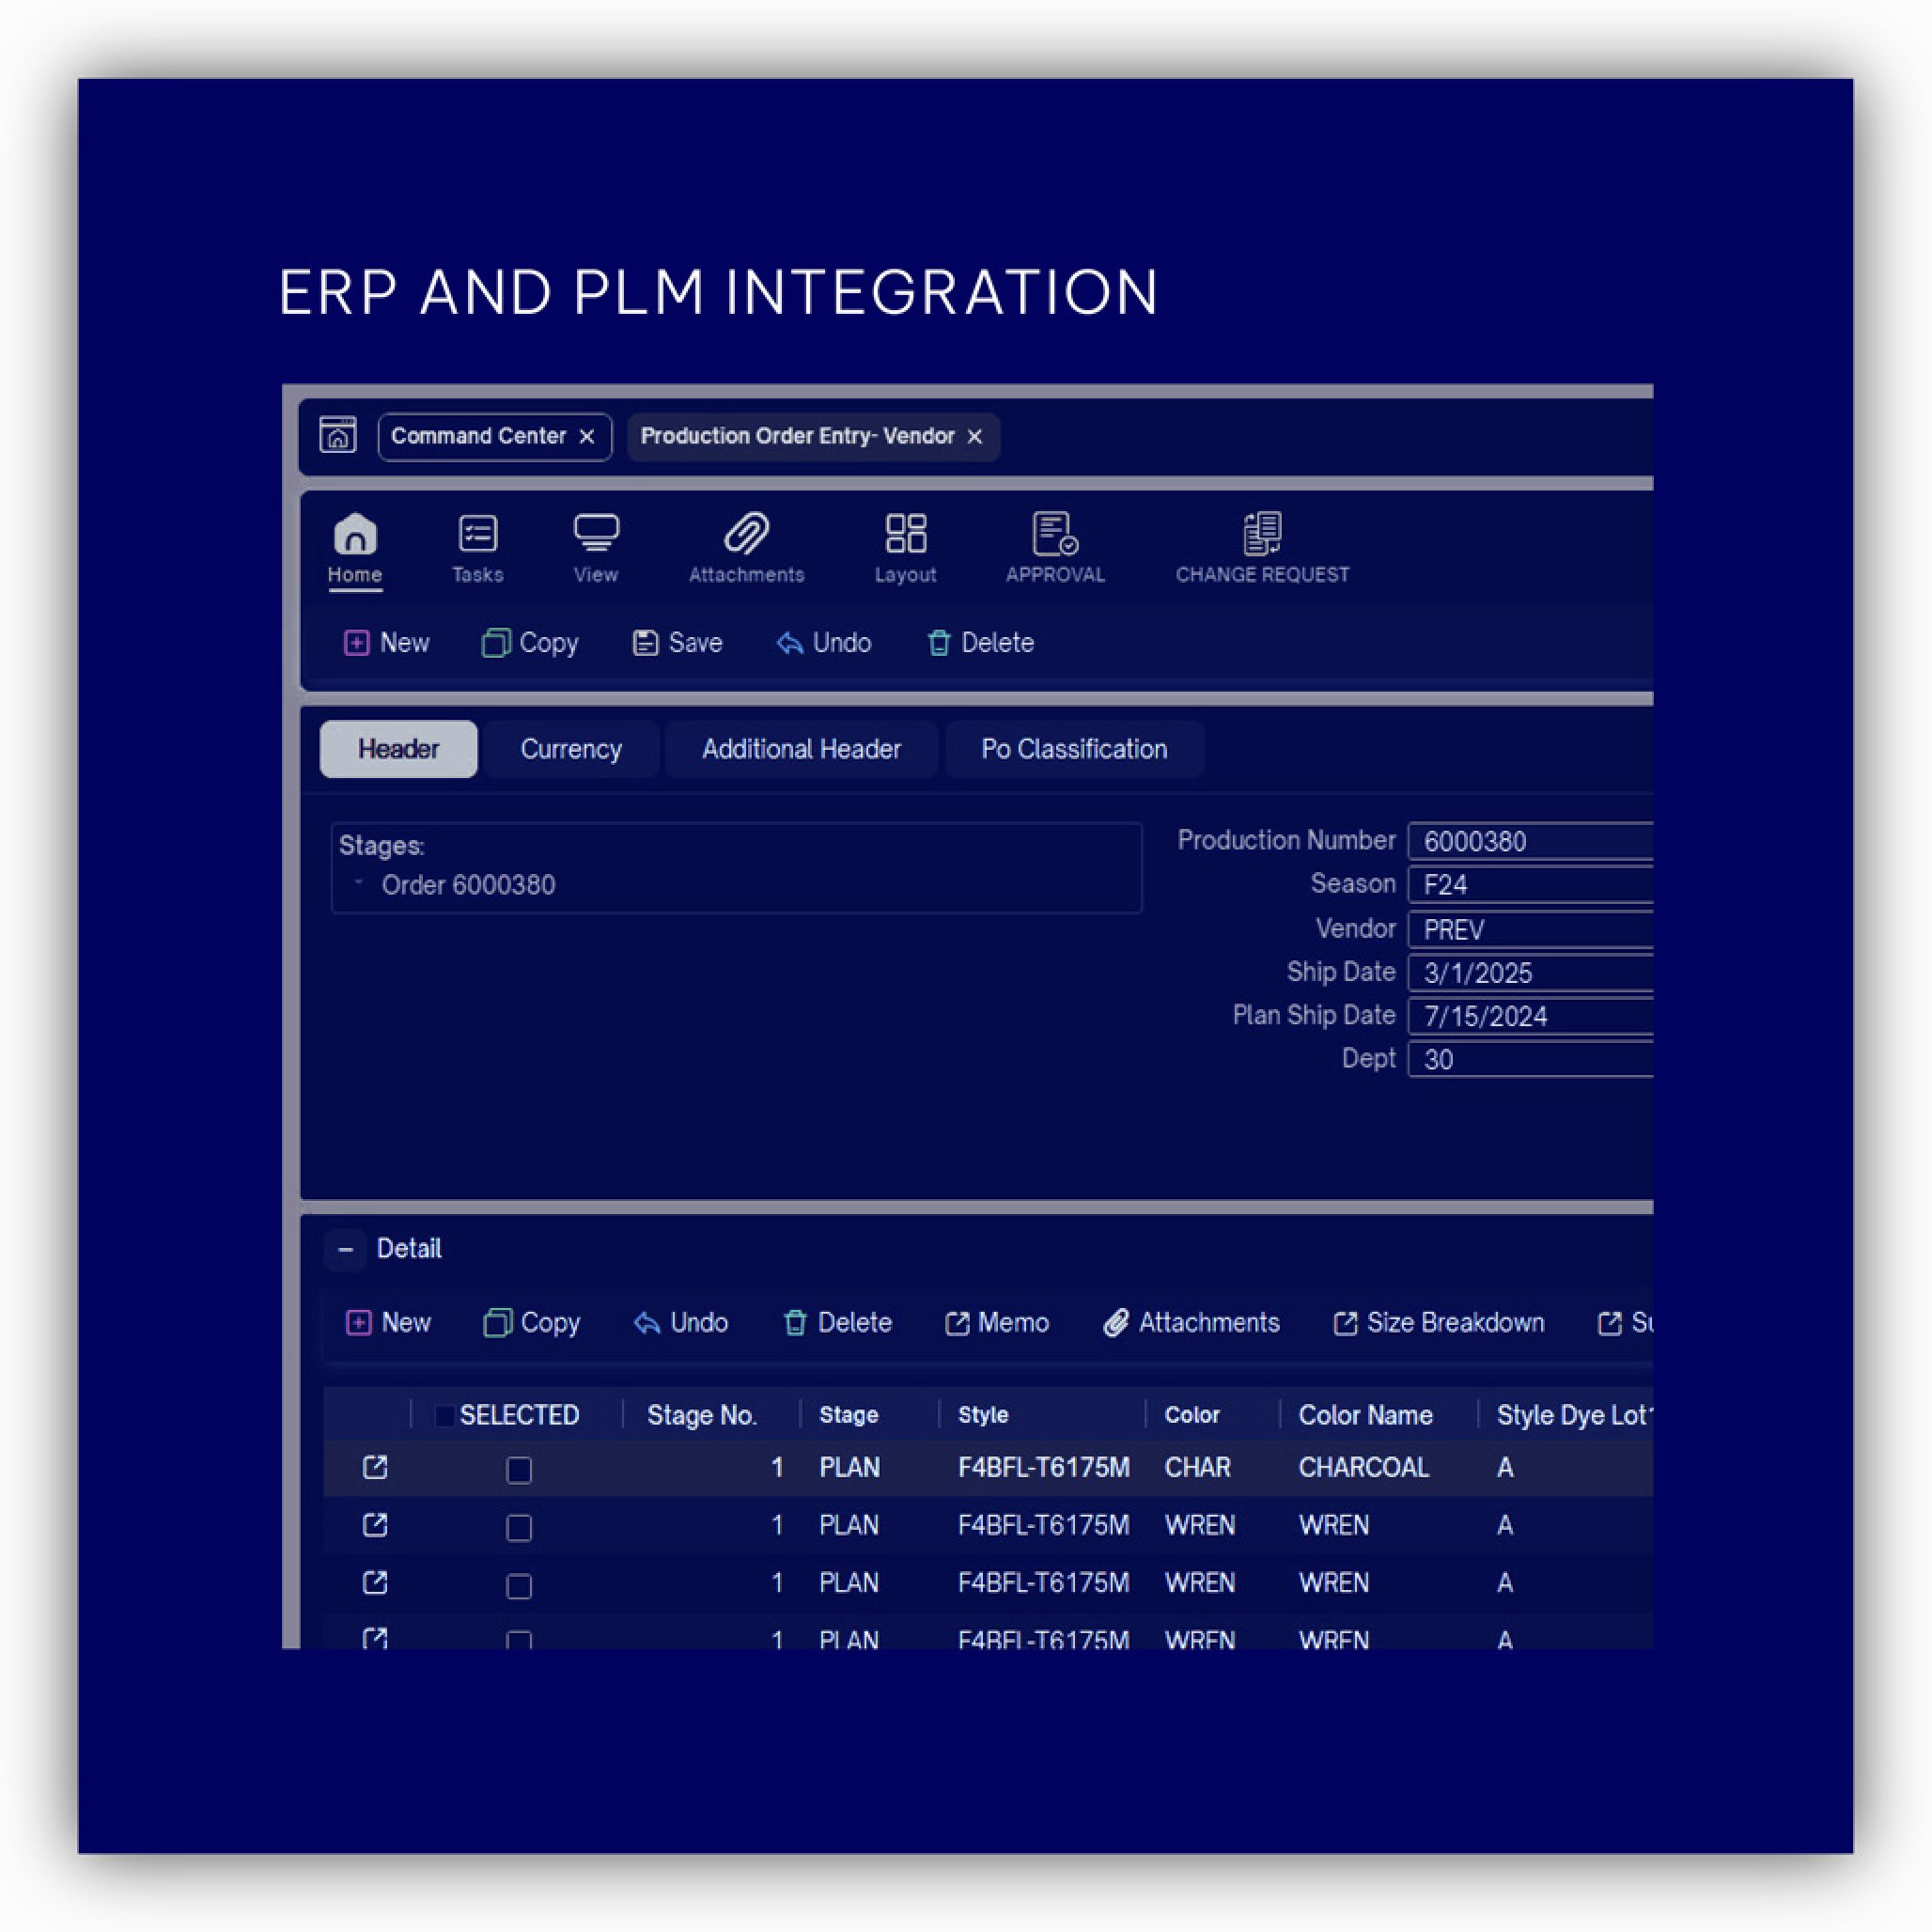
Task: Click the Attachments paperclip in ribbon
Action: point(746,534)
